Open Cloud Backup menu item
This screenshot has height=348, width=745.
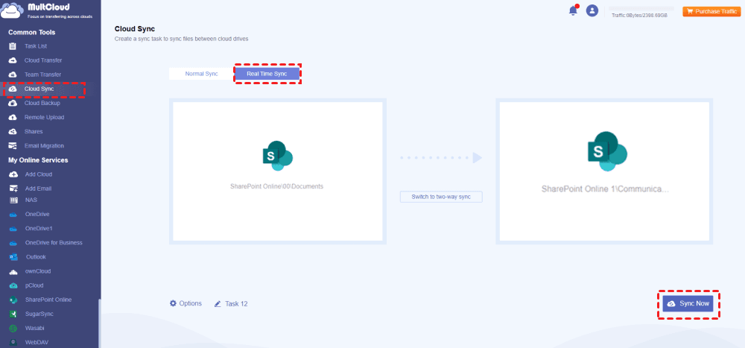coord(42,103)
